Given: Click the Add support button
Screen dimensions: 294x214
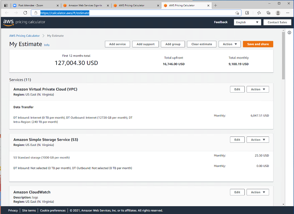Looking at the screenshot, I should click(x=145, y=44).
